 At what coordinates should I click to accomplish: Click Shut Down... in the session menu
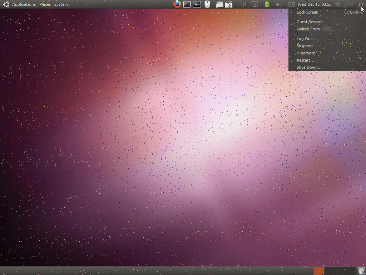309,67
